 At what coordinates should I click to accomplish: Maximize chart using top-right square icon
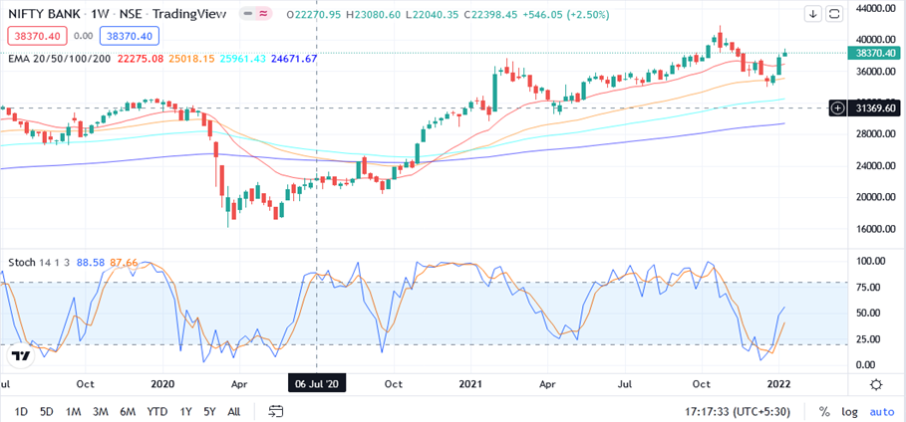(835, 14)
